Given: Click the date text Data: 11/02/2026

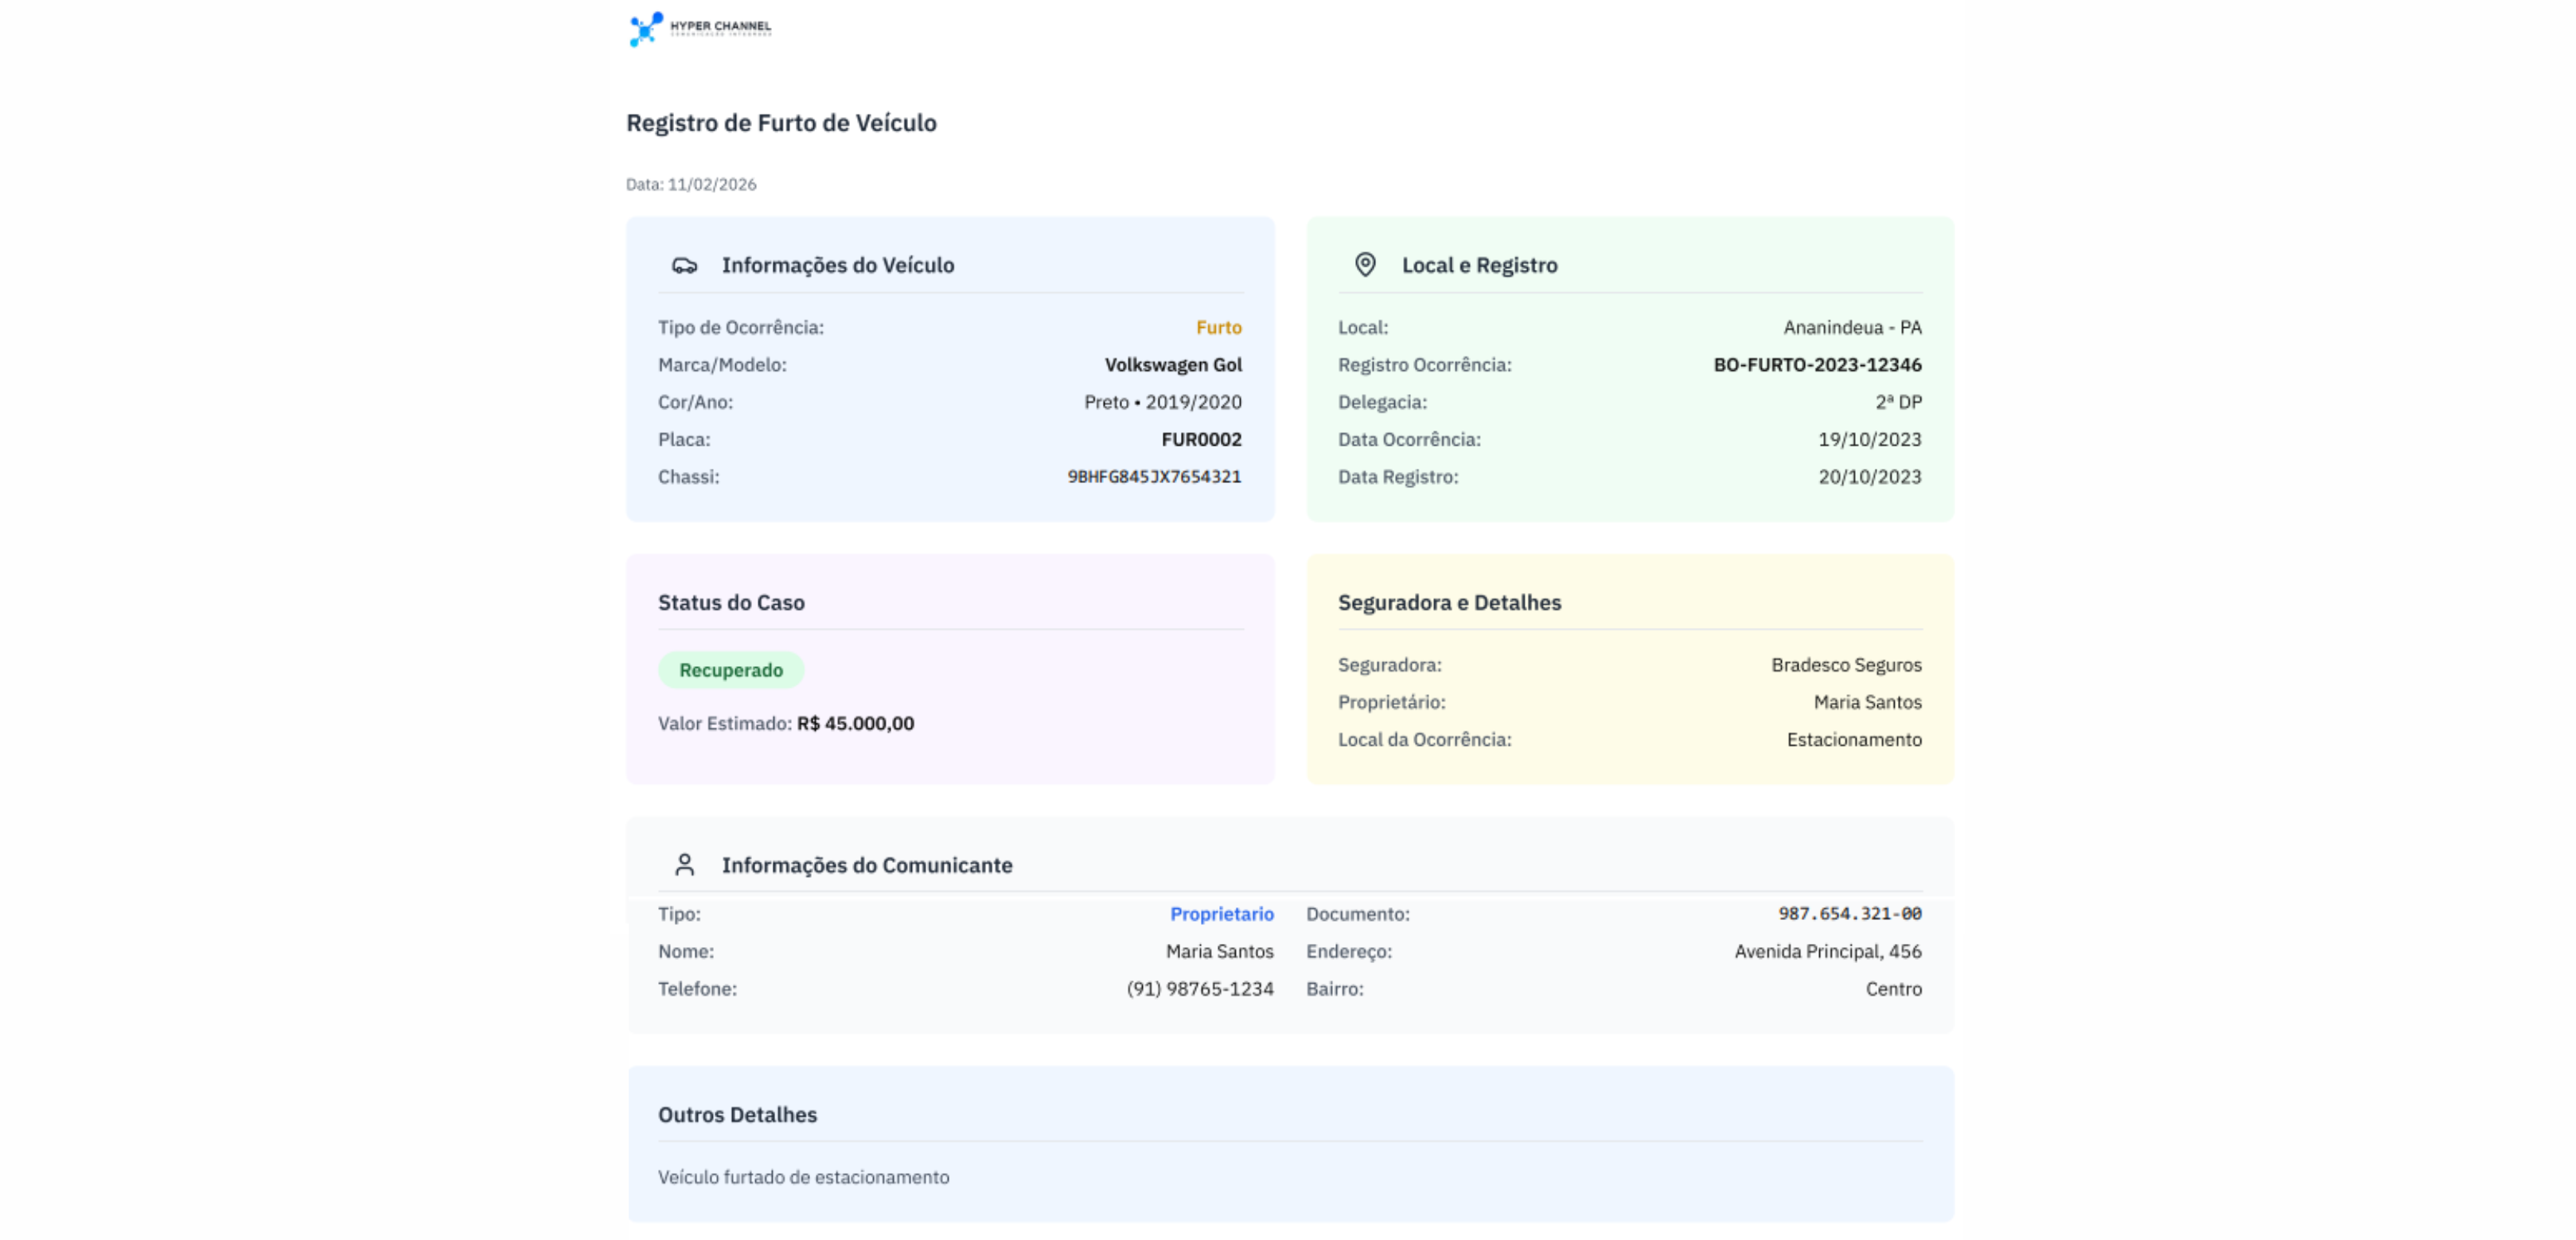Looking at the screenshot, I should pos(691,184).
